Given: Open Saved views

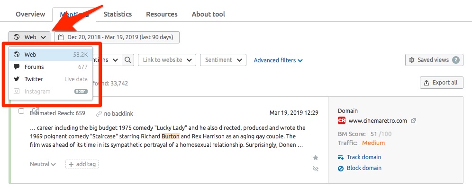Looking at the screenshot, I should pos(434,60).
